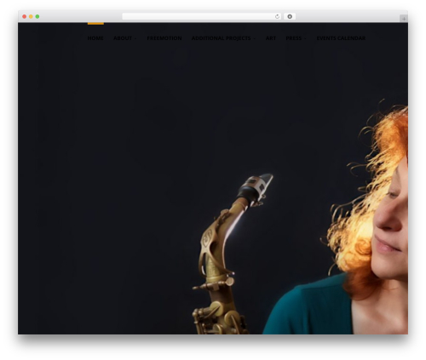Click the download indicator icon in browser toolbar
The width and height of the screenshot is (426, 360).
290,16
